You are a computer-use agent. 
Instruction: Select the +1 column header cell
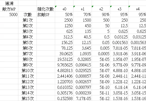[x=83, y=9]
